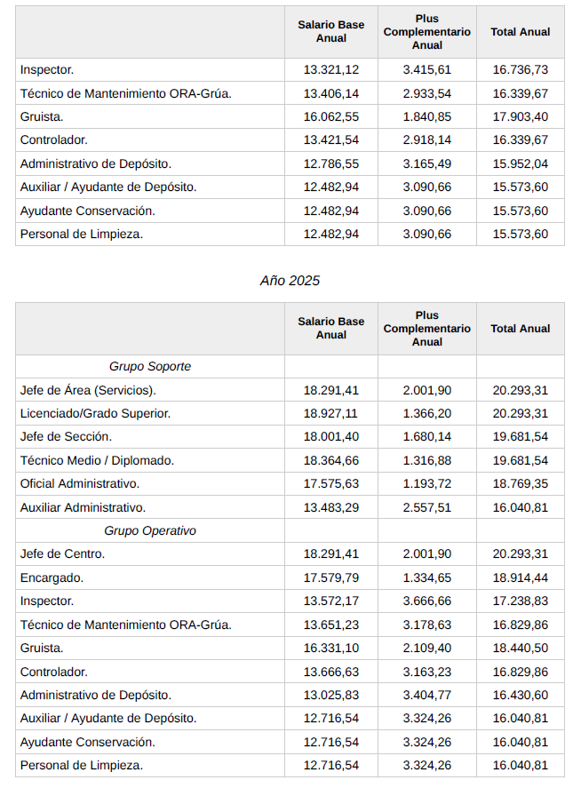Screen dimensions: 581x788
Task: Select the Grupo Soporte section row label
Action: coord(150,366)
